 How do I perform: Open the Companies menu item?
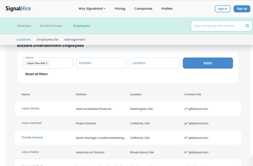coord(143,9)
